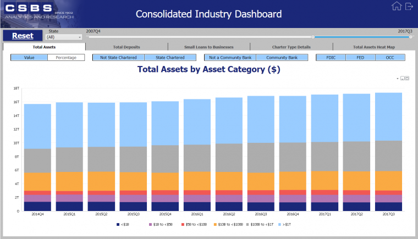Click the 10T y-axis label
418x239 pixels.
click(16, 143)
